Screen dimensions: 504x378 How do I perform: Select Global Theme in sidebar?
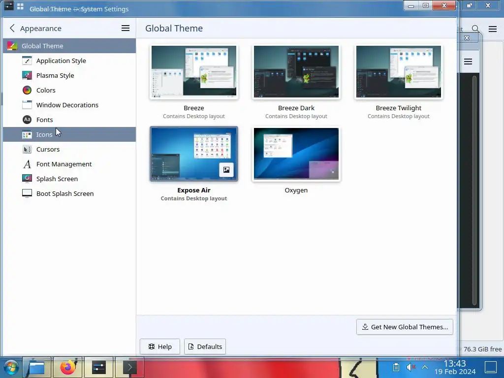pos(69,46)
